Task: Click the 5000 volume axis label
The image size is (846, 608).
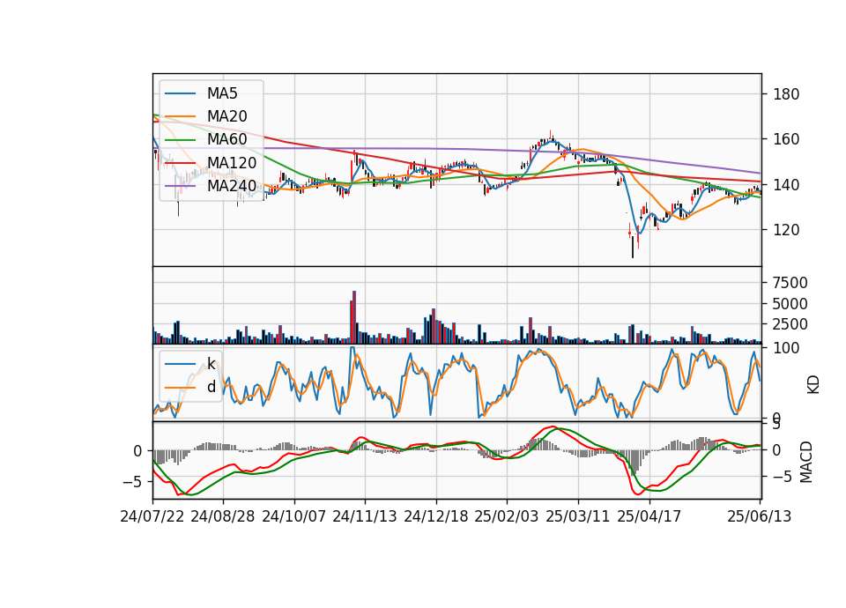Action: [x=790, y=304]
